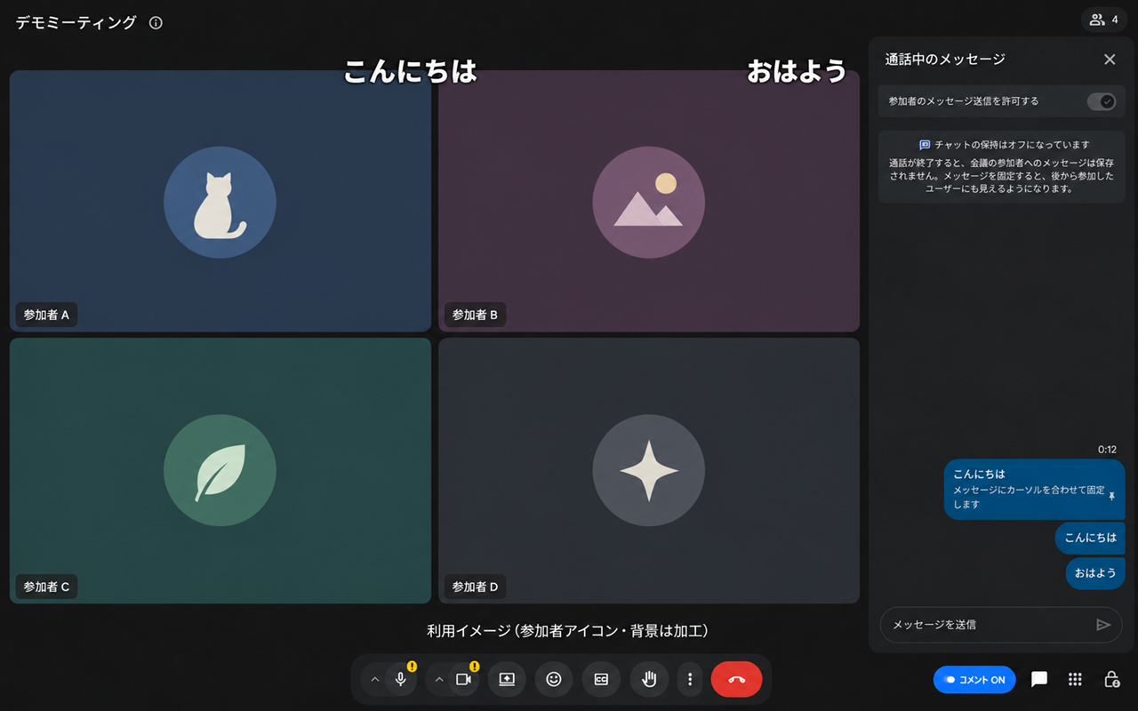The width and height of the screenshot is (1138, 711).
Task: Toggle the camera button
Action: [x=463, y=680]
